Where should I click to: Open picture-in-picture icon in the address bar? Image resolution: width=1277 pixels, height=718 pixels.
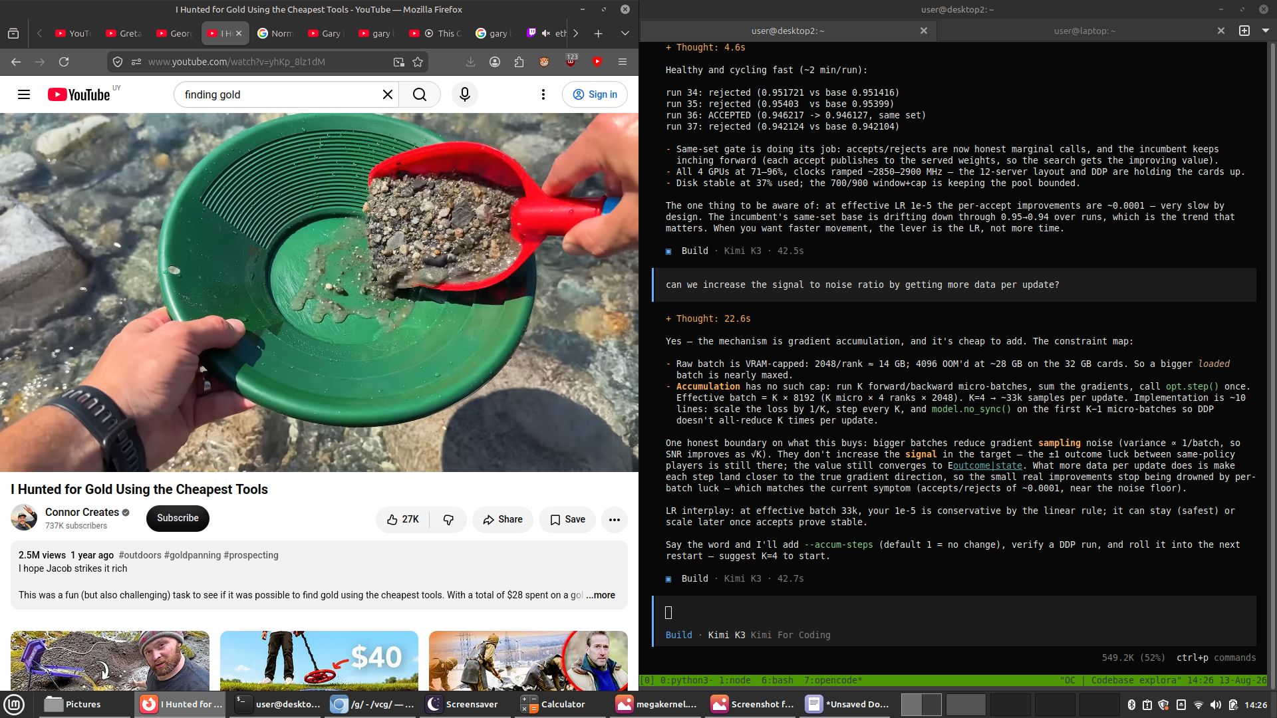point(398,62)
